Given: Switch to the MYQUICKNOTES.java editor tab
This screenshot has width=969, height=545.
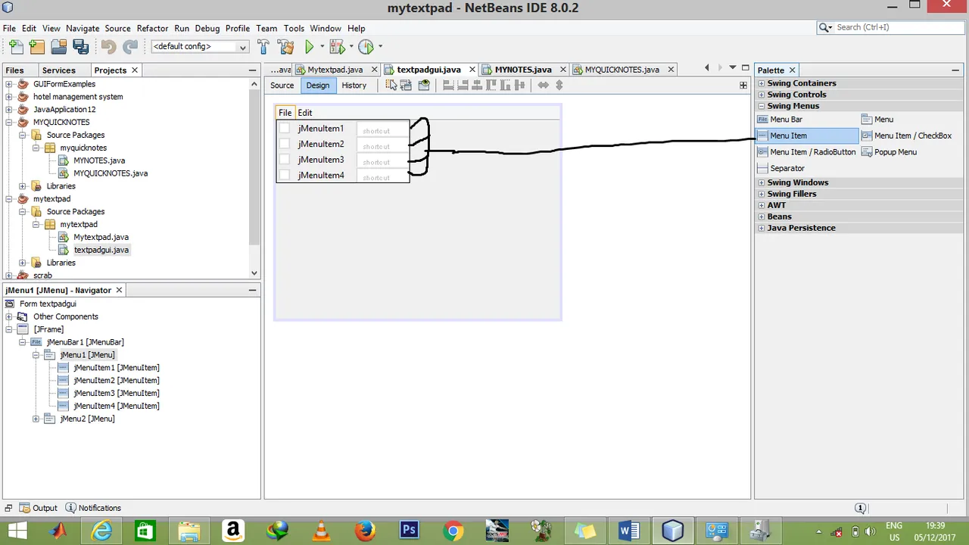Looking at the screenshot, I should click(622, 70).
